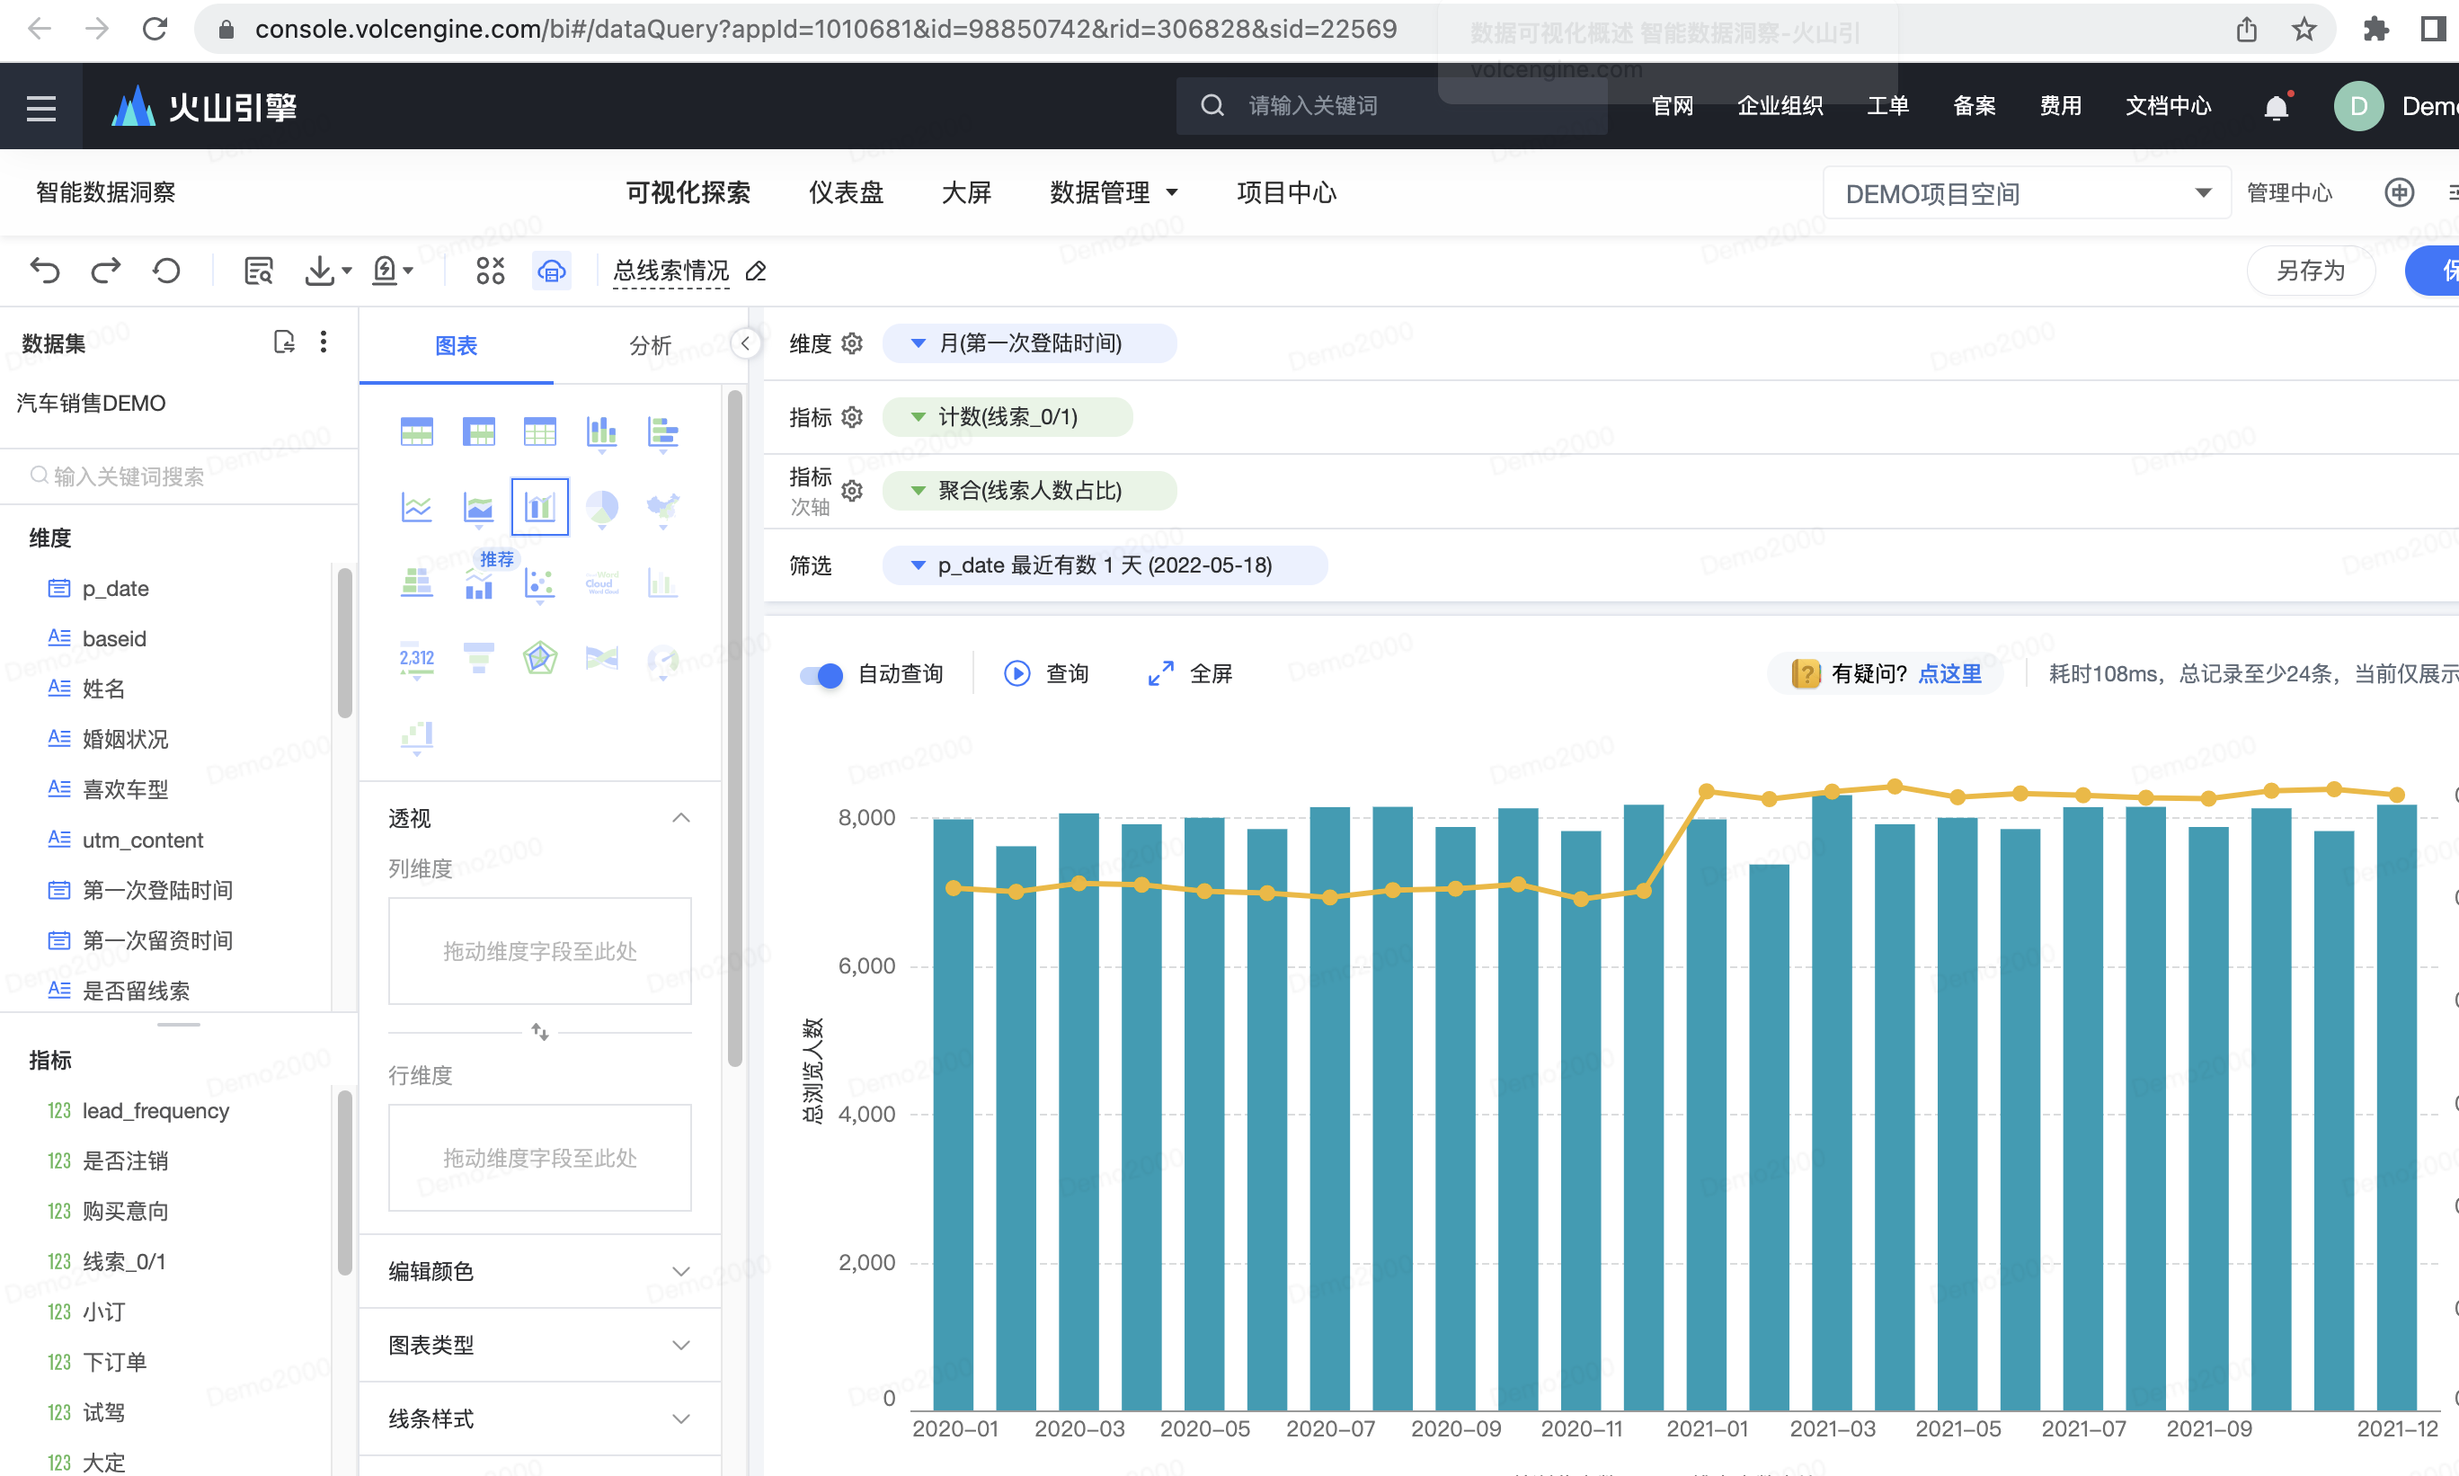Open 仪表盘 in the navigation
This screenshot has height=1476, width=2459.
847,193
